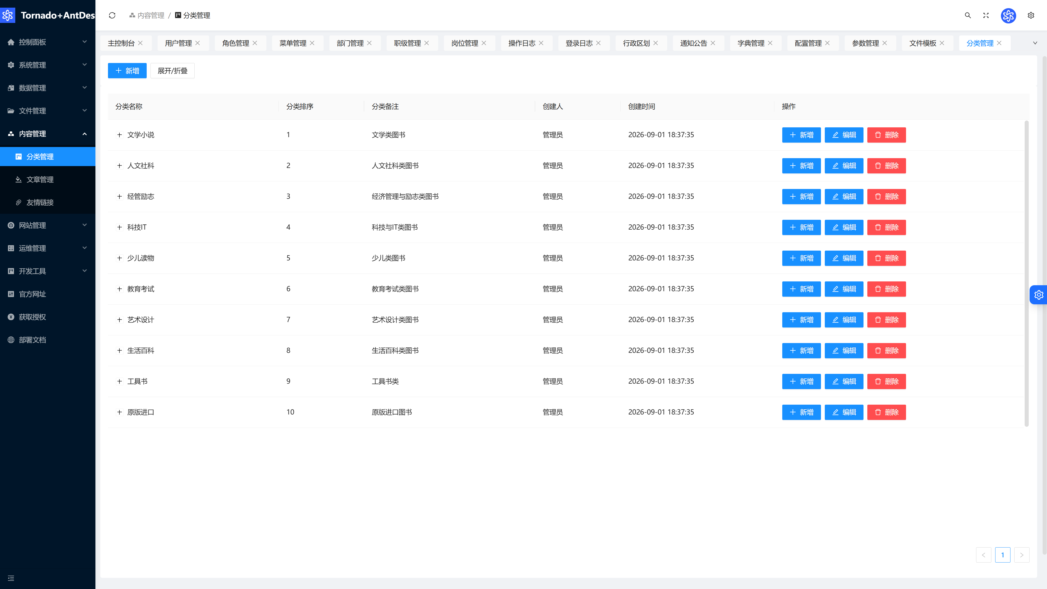Screen dimensions: 1047x589
Task: Expand the 科技IT category row
Action: coord(119,227)
